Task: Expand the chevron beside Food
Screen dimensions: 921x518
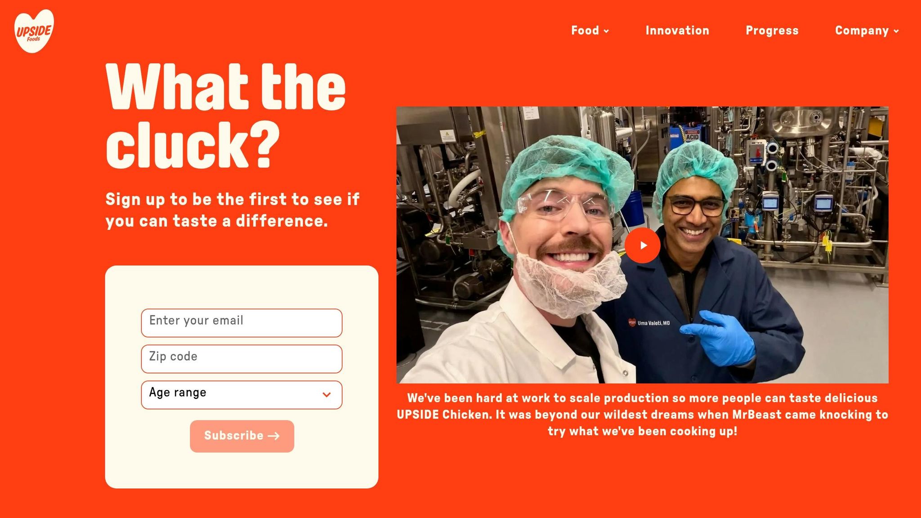Action: point(606,31)
